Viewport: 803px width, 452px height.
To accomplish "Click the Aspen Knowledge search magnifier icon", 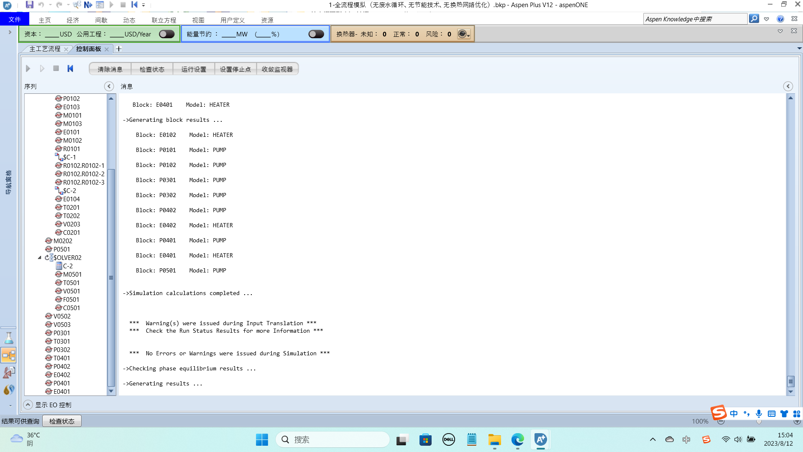I will pos(754,19).
